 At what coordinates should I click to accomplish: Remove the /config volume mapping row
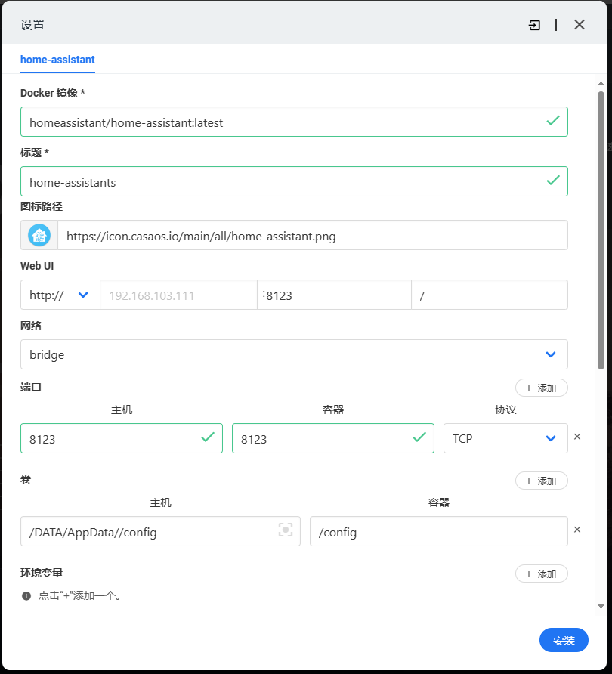coord(577,530)
